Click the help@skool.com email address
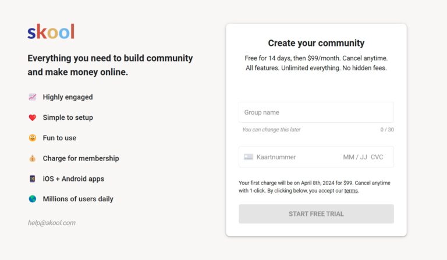The width and height of the screenshot is (447, 260). [x=51, y=223]
